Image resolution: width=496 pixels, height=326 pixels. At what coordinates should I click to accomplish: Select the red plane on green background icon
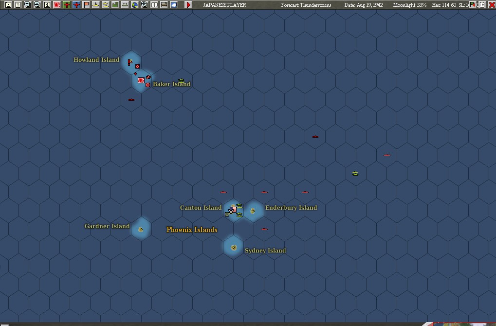click(x=67, y=5)
